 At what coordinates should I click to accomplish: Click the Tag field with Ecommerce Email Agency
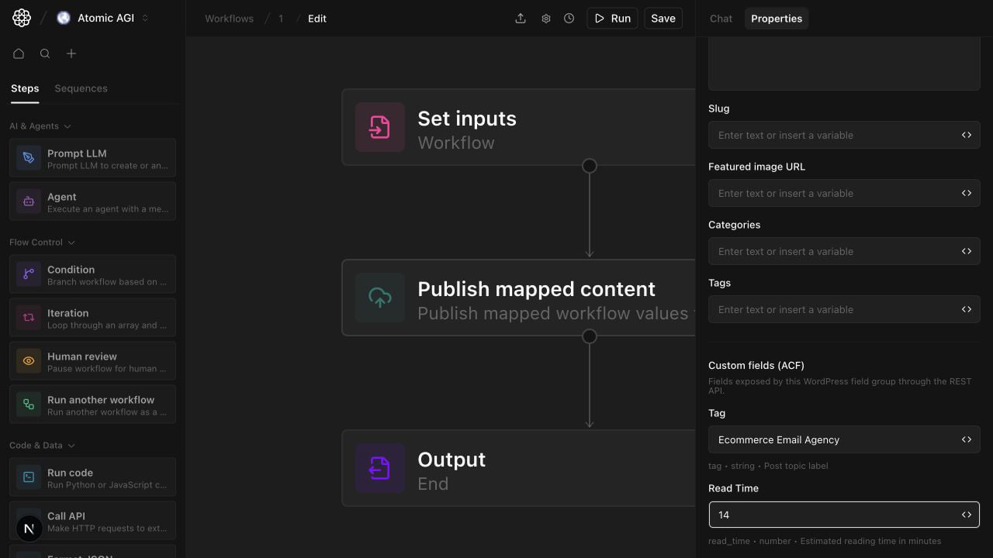click(x=844, y=439)
